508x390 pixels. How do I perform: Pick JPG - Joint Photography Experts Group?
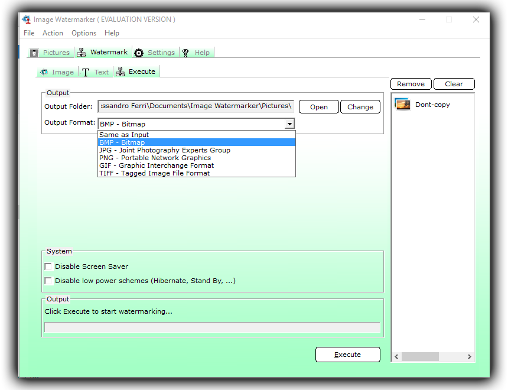tap(196, 150)
